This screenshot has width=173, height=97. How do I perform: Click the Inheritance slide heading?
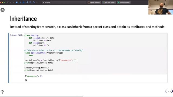[24, 19]
